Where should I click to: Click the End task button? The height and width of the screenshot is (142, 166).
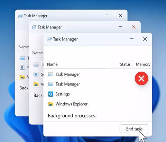pos(134,129)
